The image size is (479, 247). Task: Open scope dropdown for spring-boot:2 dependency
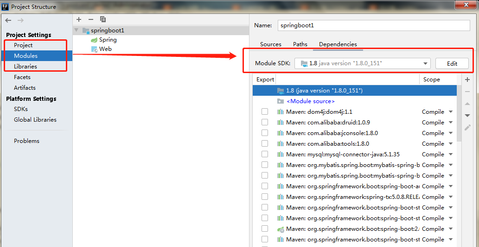(451, 228)
